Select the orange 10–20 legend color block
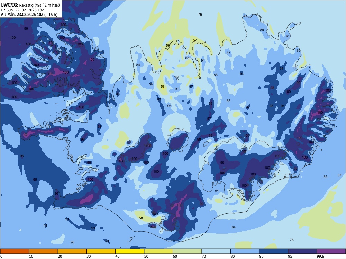Screen dimensions: 346x259 tap(44, 251)
